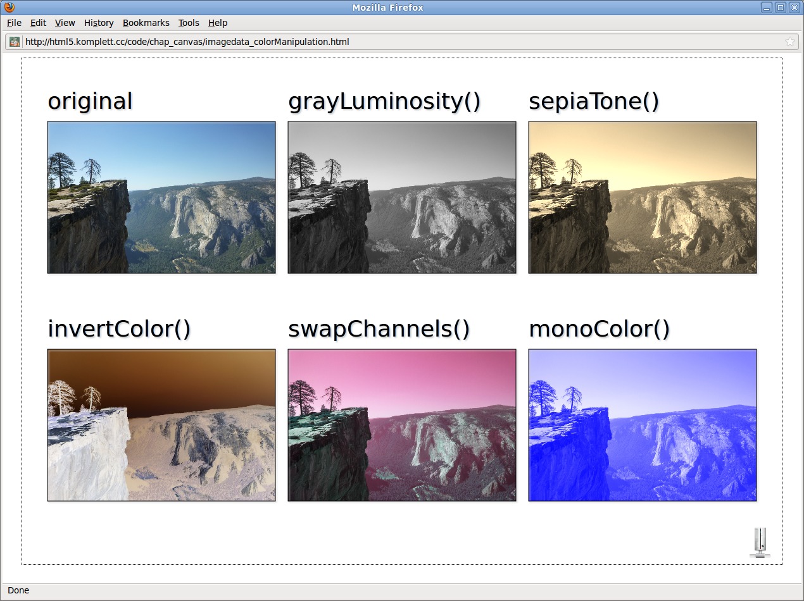Image resolution: width=804 pixels, height=601 pixels.
Task: Open the Tools menu
Action: pyautogui.click(x=188, y=23)
